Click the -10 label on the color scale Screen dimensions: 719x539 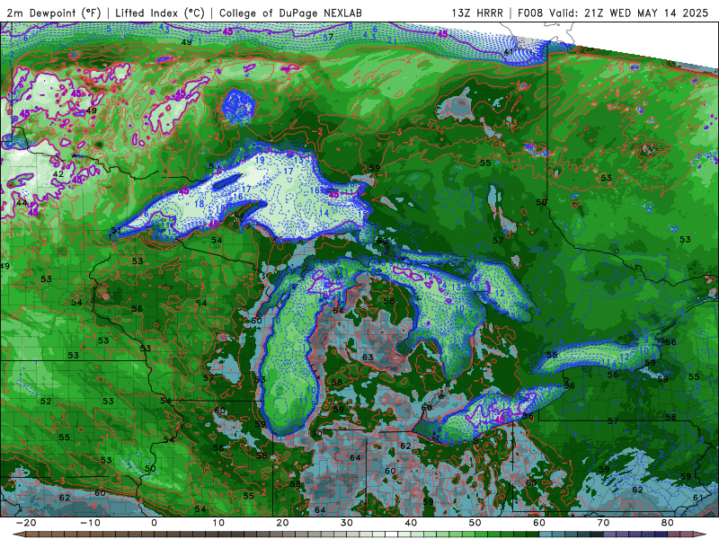click(90, 523)
